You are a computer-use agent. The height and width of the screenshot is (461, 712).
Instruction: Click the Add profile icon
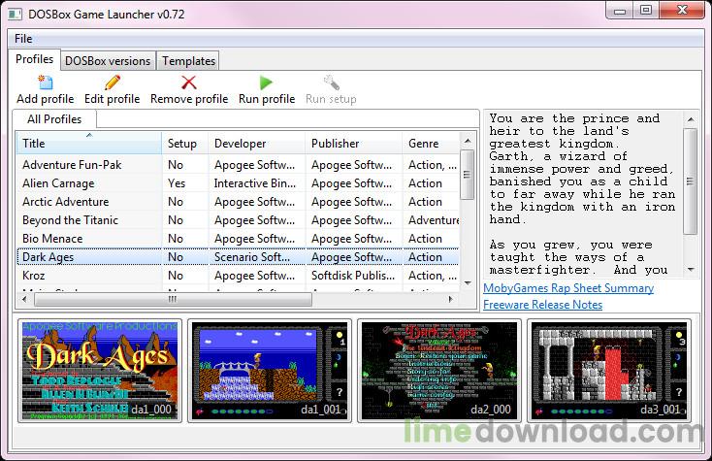tap(45, 82)
